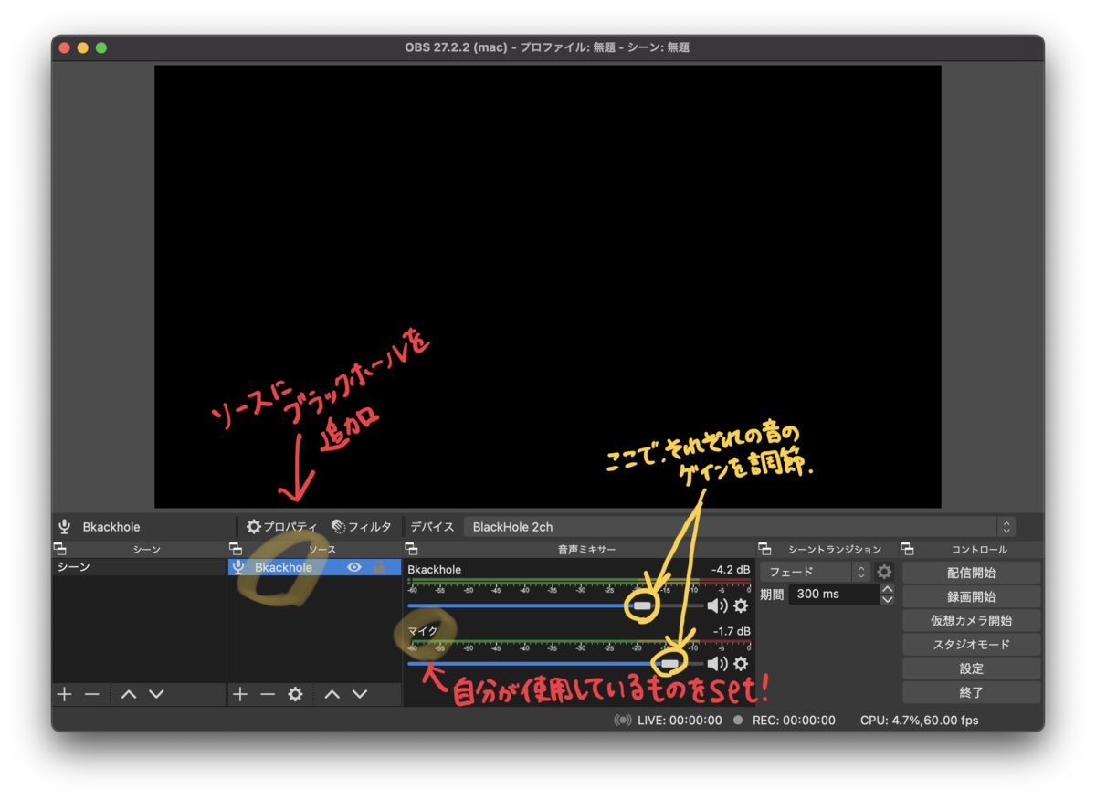The image size is (1096, 800).
Task: Open プロパティ for the selected source
Action: [282, 527]
